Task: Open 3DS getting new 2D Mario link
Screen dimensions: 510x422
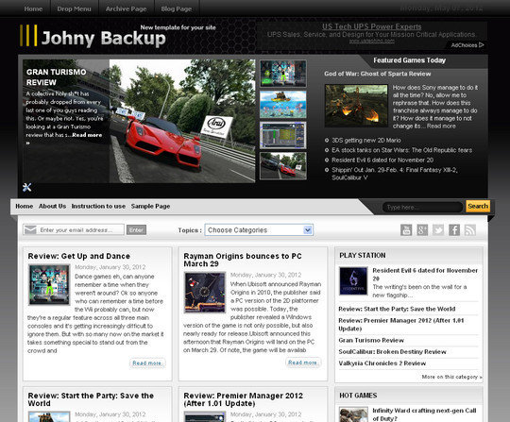Action: click(x=365, y=140)
